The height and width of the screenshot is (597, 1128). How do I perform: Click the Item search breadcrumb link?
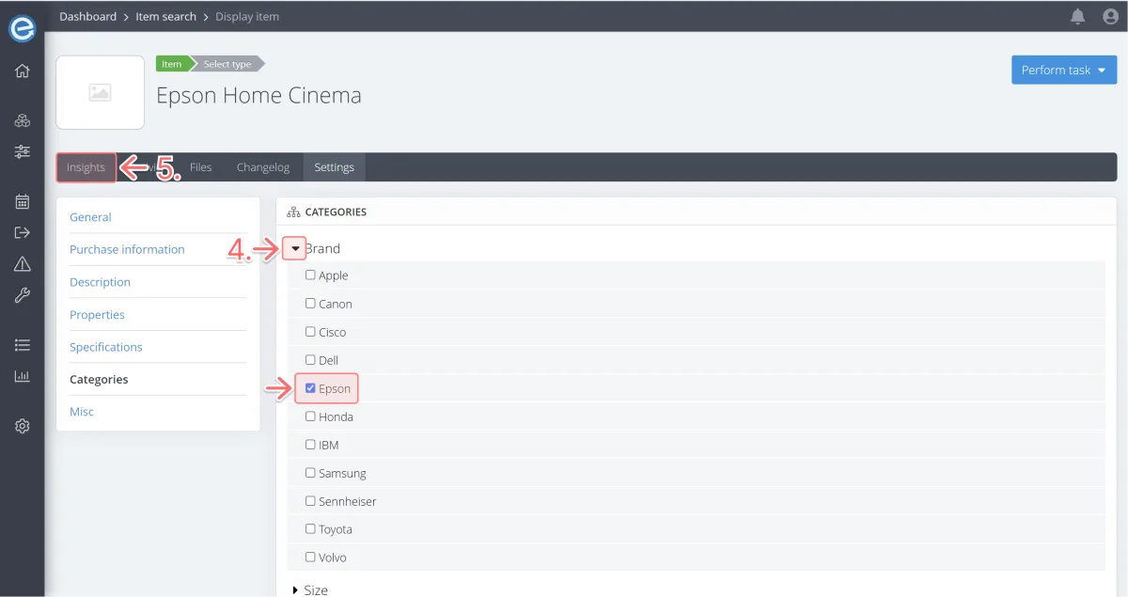(x=165, y=16)
